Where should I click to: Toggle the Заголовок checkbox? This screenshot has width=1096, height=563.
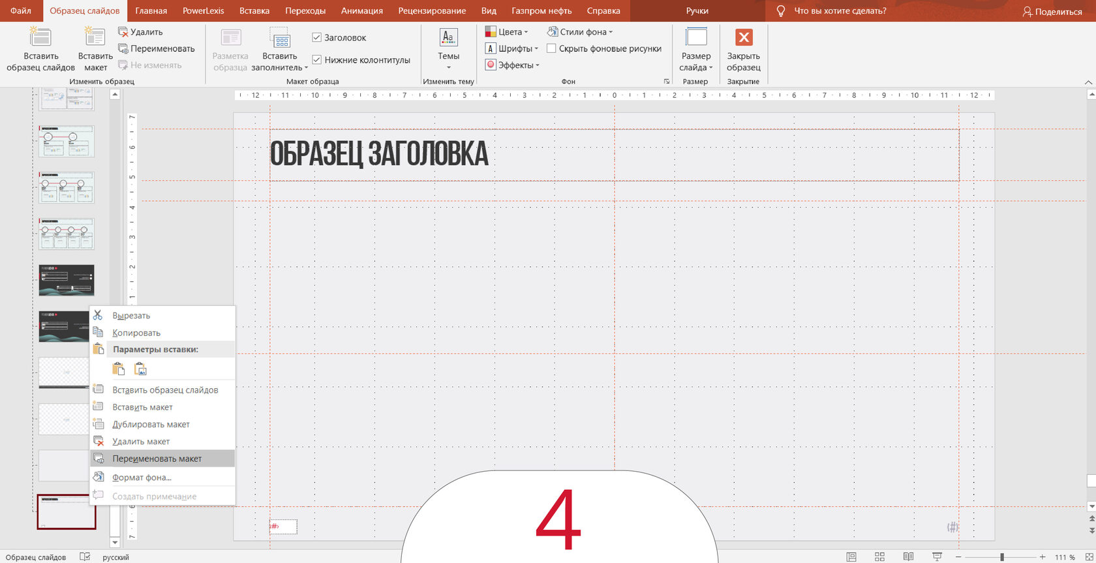click(317, 38)
